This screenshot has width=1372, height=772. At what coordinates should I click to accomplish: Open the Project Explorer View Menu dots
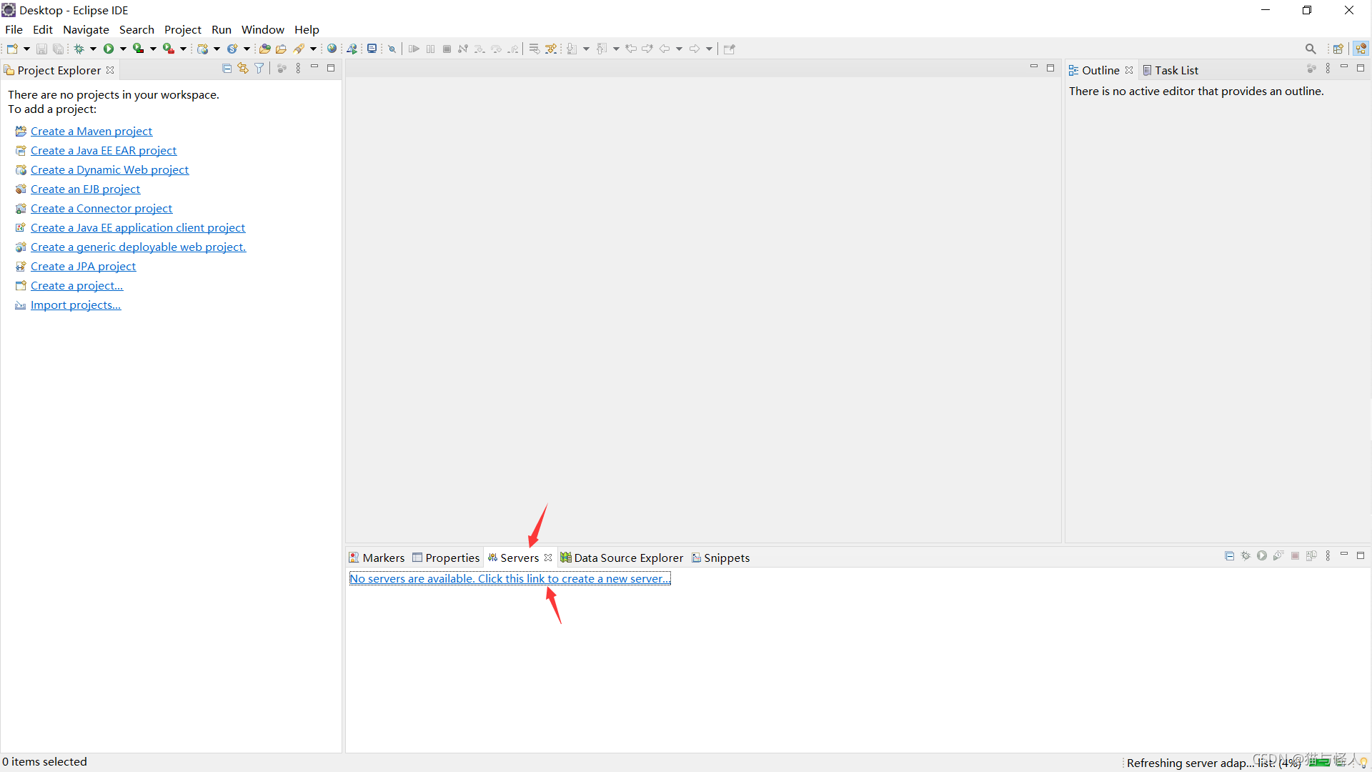point(298,69)
